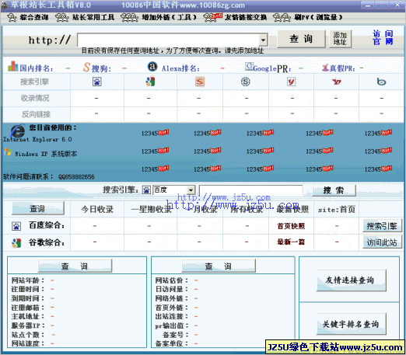Click the Baidu icon next to 搜索引擎 selector
The image size is (406, 355).
(x=146, y=190)
